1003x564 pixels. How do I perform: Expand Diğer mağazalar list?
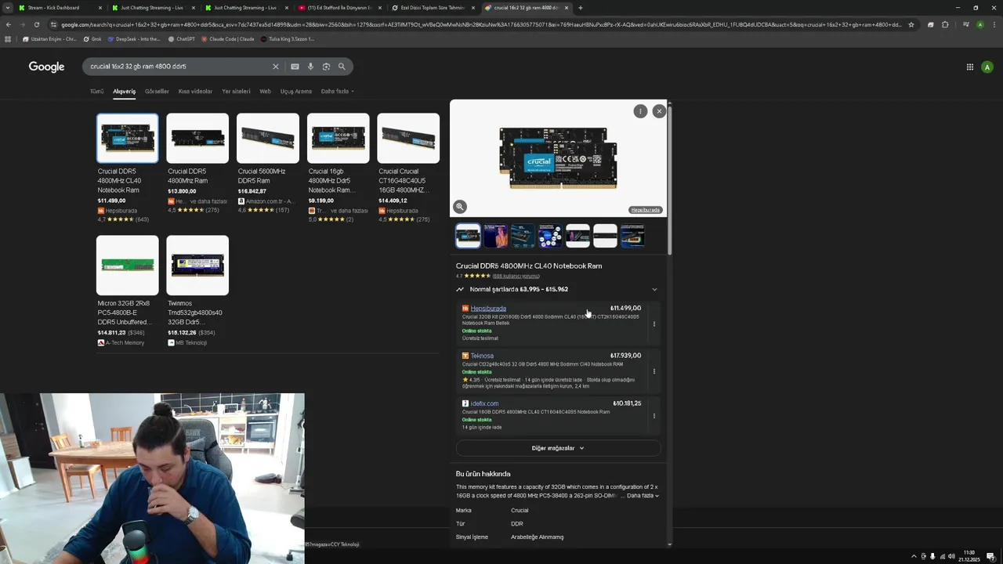(x=558, y=448)
